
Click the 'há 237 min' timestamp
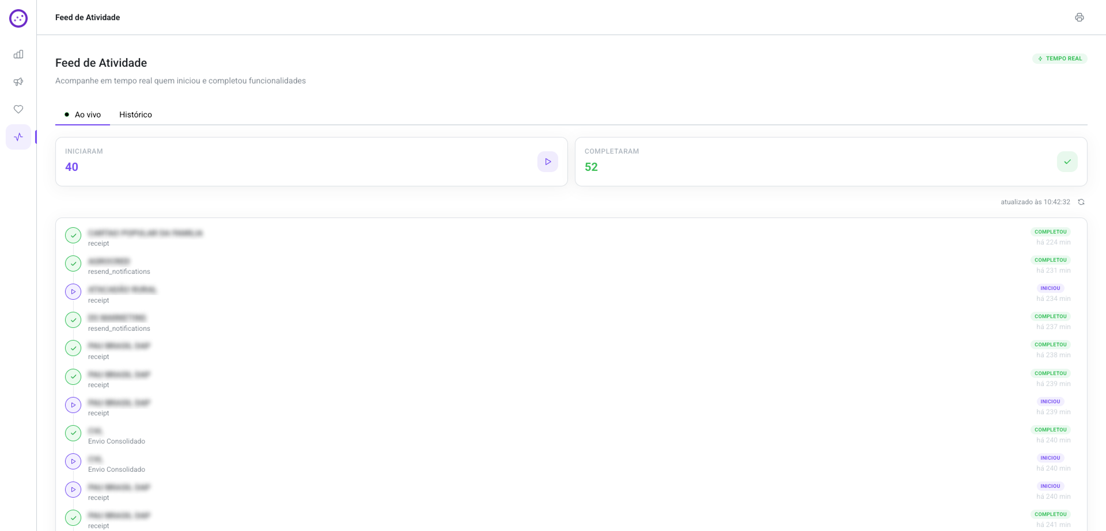pos(1054,327)
